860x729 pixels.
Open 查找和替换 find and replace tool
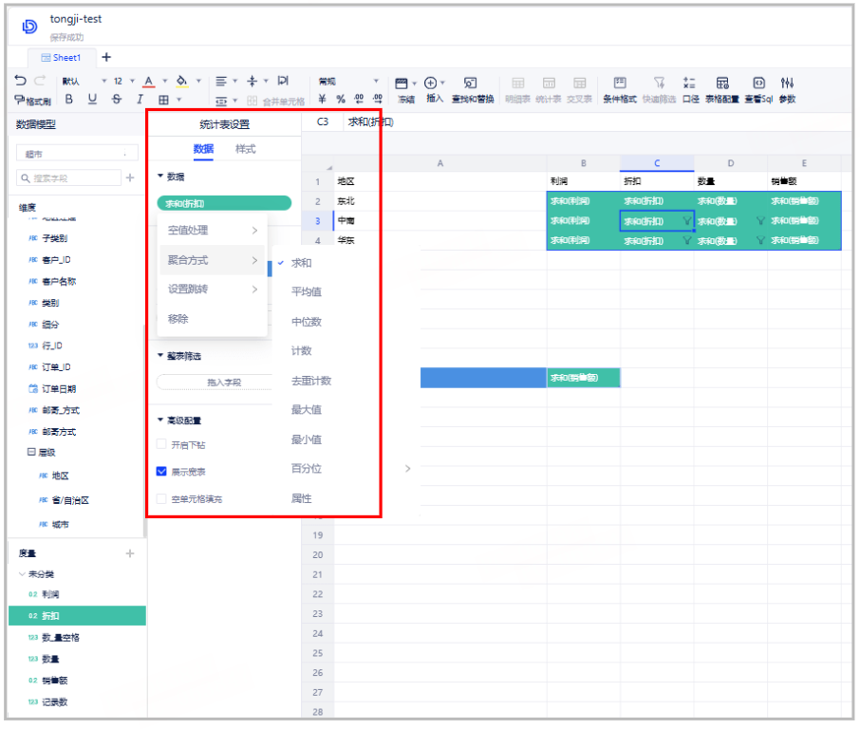[x=472, y=89]
